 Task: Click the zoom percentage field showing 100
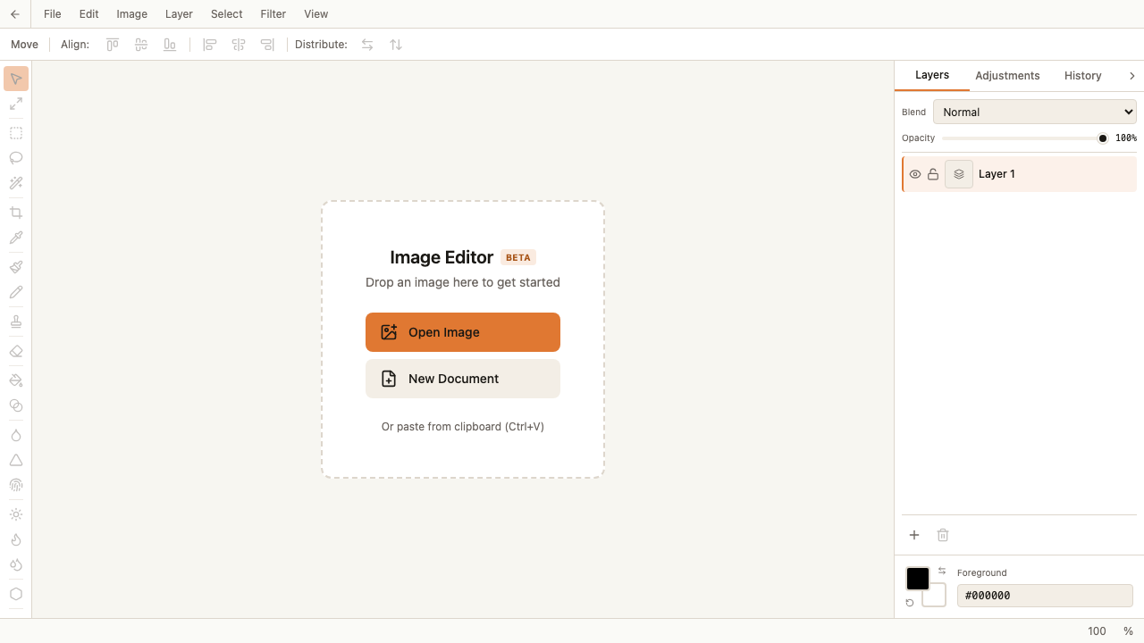pos(1096,631)
